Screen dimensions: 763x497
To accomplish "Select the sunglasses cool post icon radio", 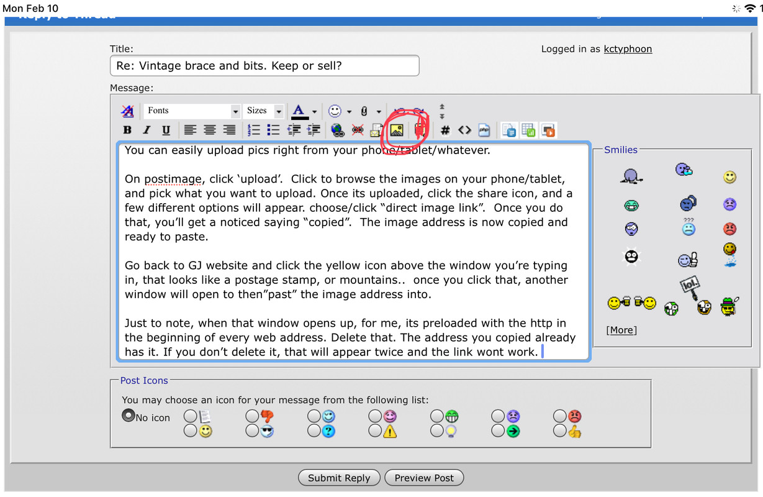I will click(252, 431).
